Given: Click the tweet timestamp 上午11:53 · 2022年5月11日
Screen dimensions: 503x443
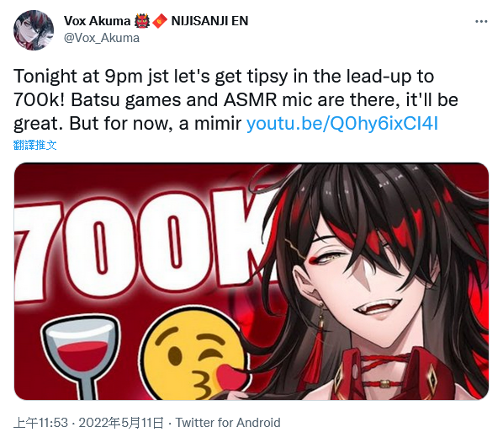Looking at the screenshot, I should (x=88, y=423).
